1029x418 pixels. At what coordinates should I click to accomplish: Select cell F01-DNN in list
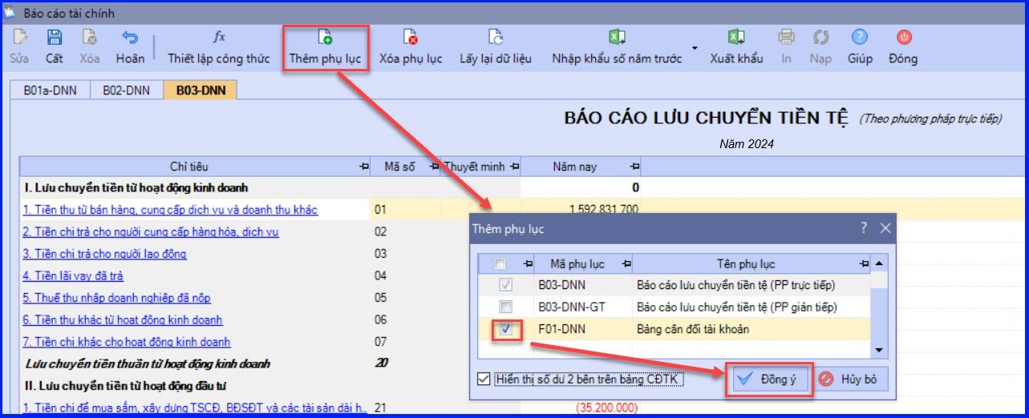(582, 328)
